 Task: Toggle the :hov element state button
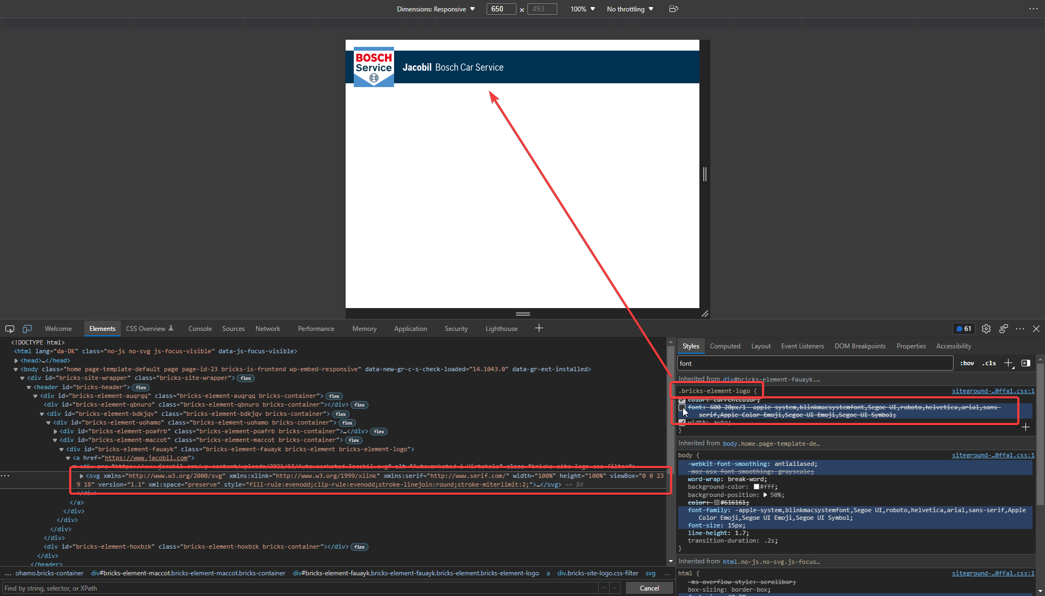967,363
